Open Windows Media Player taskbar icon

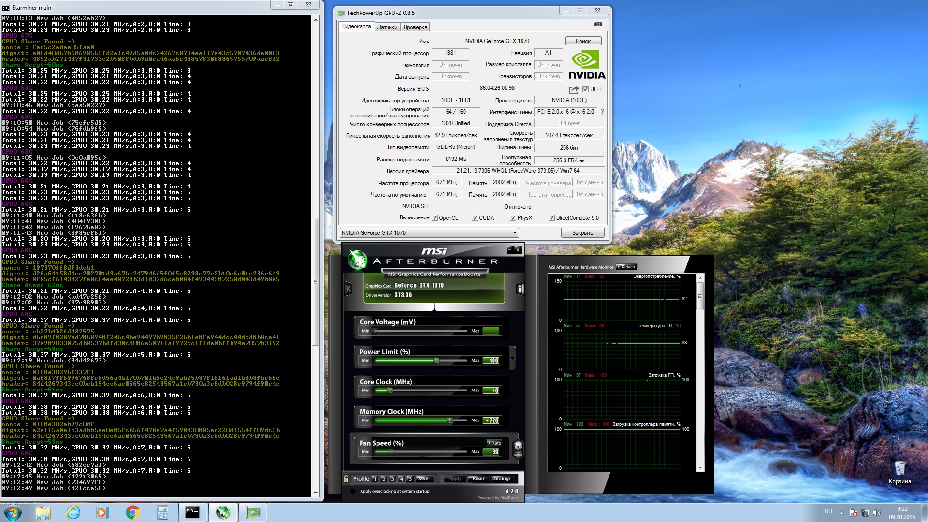pyautogui.click(x=102, y=512)
